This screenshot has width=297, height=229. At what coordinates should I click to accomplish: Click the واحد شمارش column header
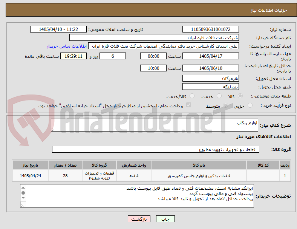(134, 165)
